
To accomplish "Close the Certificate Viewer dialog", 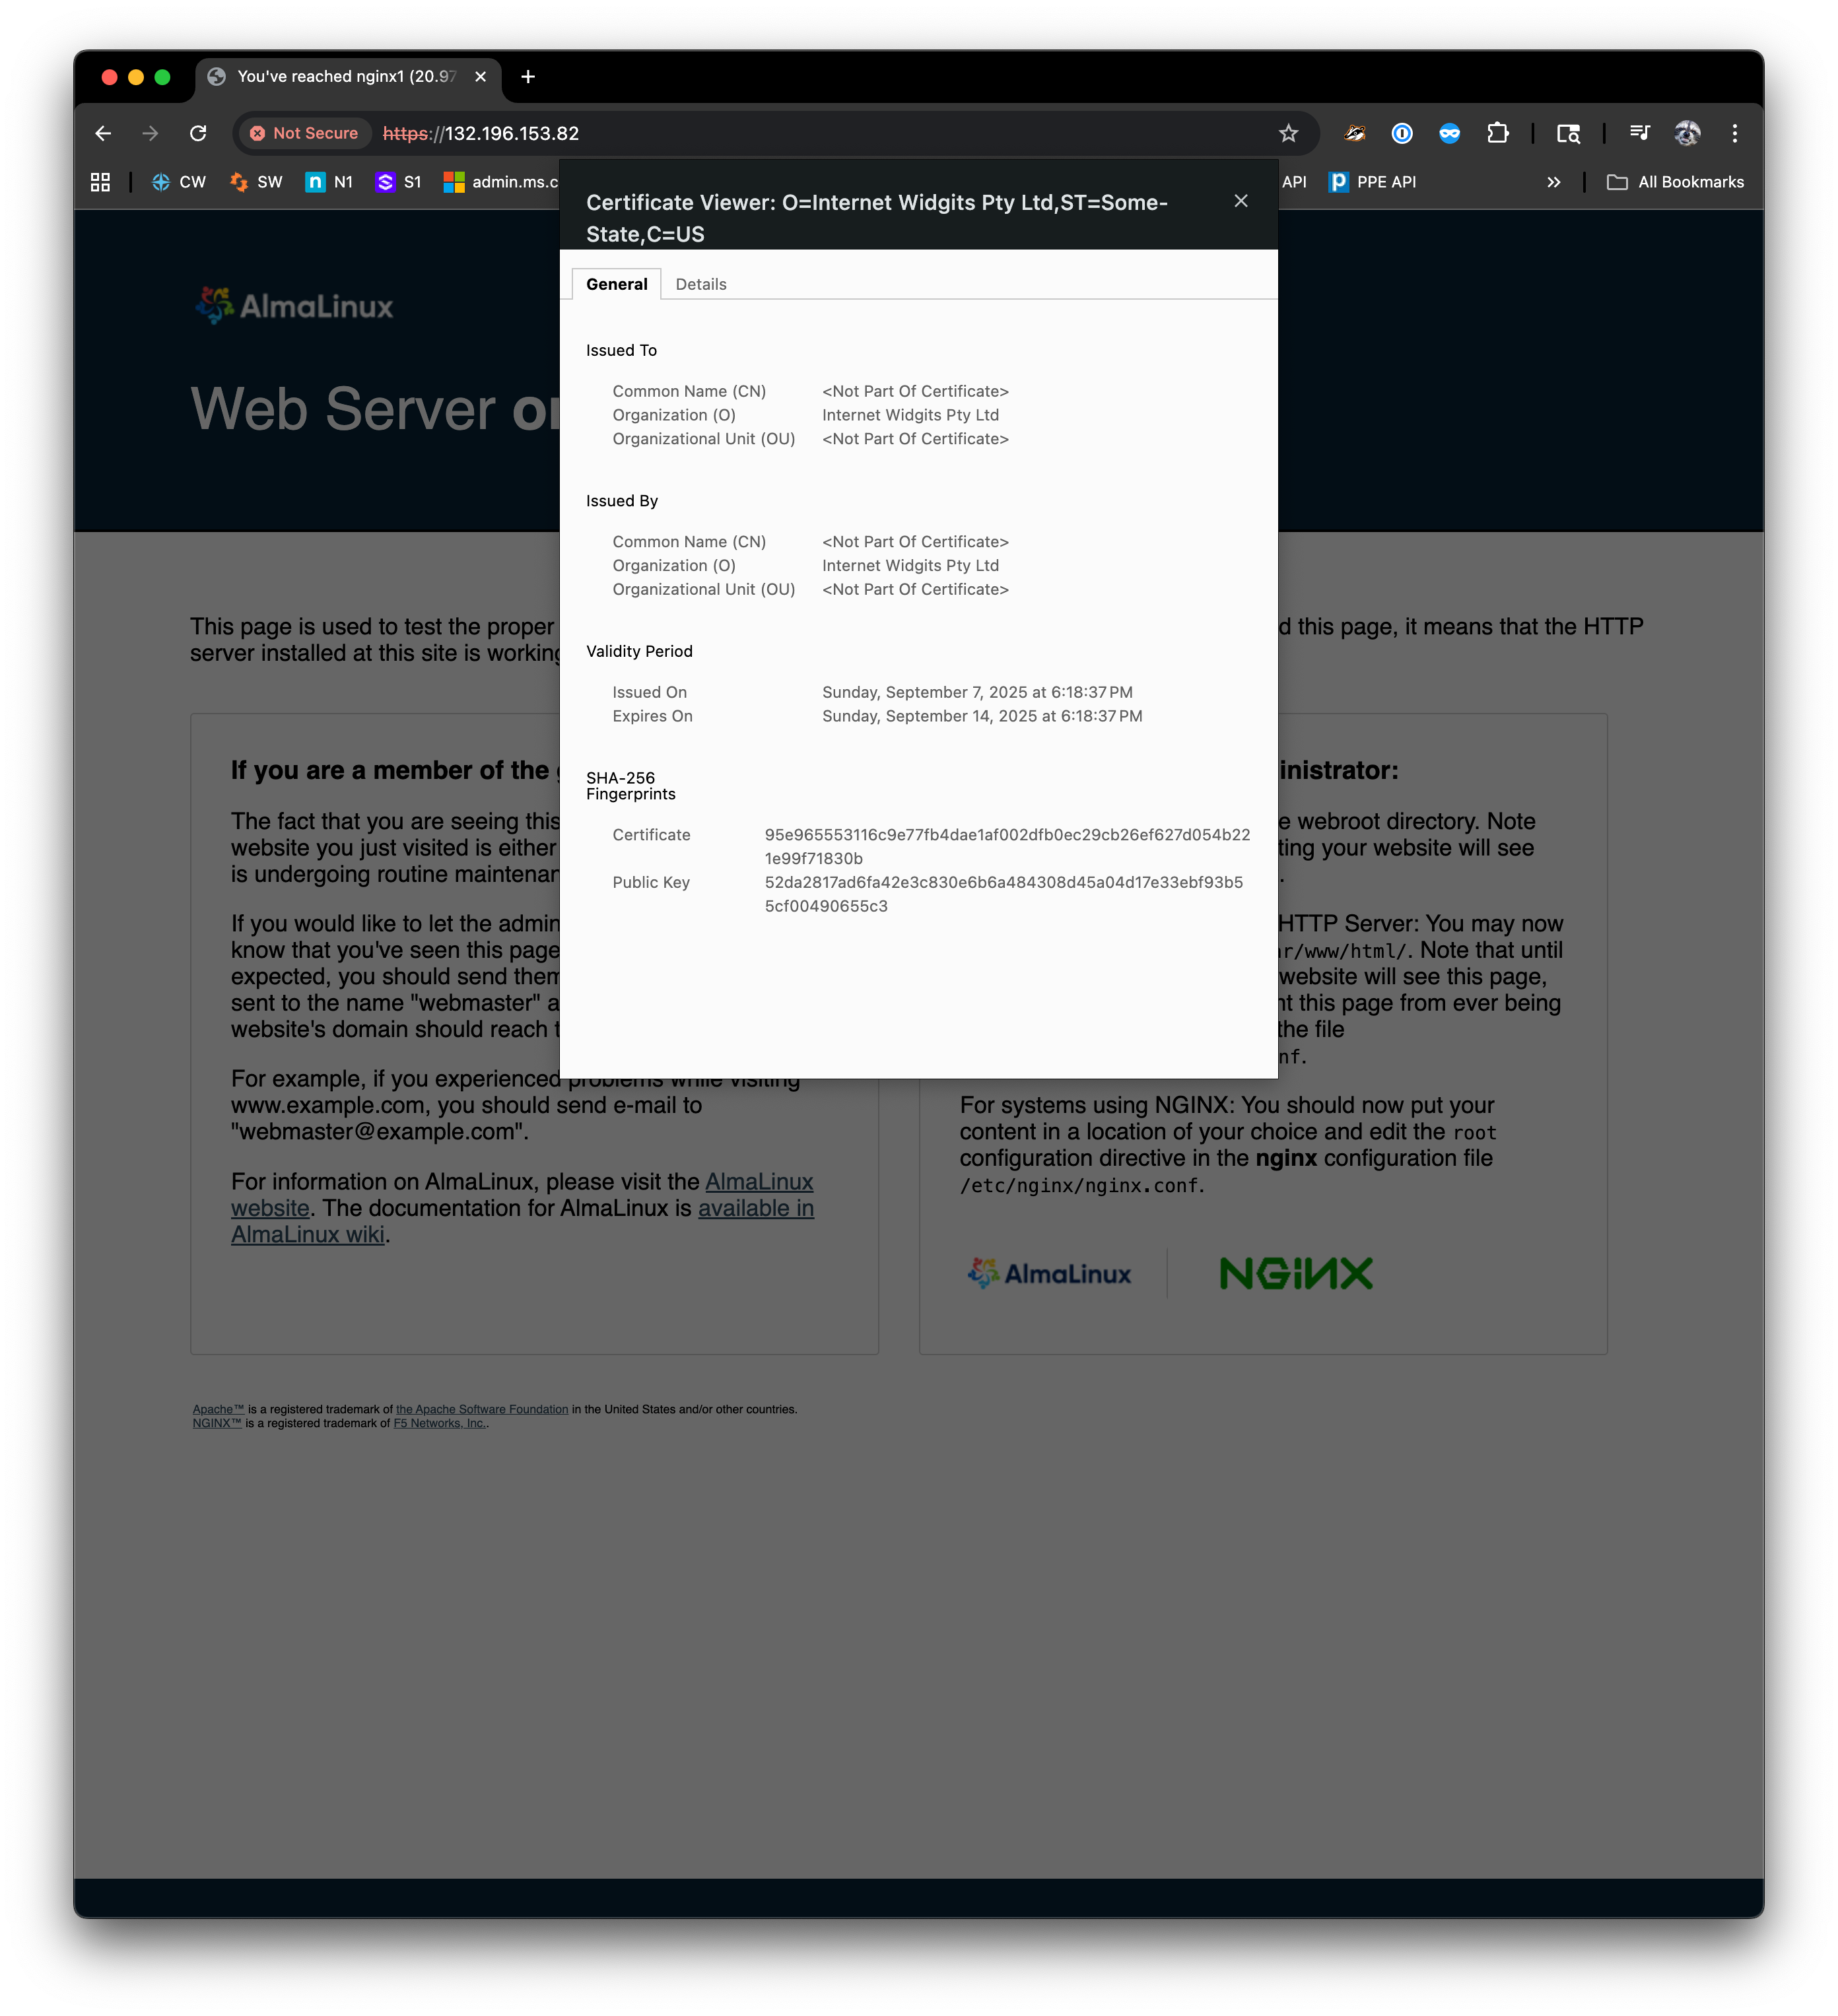I will pos(1240,201).
